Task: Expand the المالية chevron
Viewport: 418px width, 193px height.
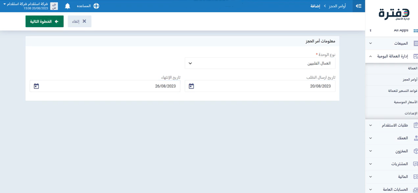Action: tap(370, 177)
